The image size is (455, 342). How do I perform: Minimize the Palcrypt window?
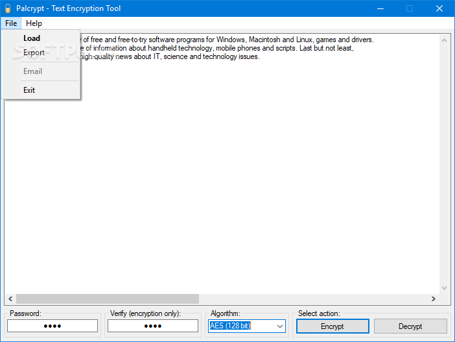[x=380, y=8]
